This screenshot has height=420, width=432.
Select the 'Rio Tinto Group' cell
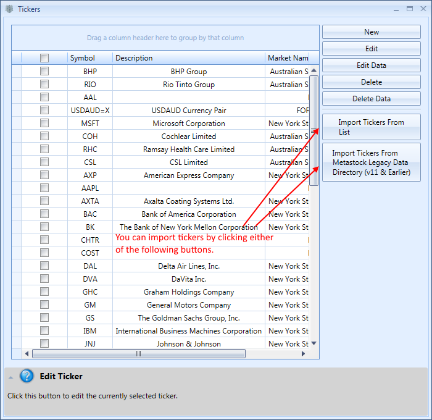coord(189,85)
